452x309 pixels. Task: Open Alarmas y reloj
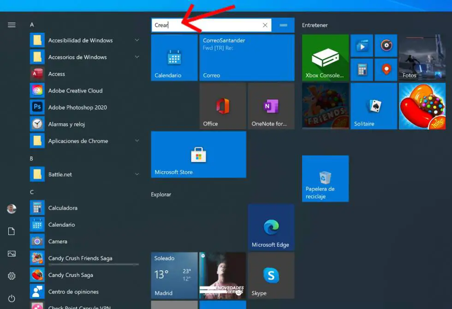(x=84, y=124)
